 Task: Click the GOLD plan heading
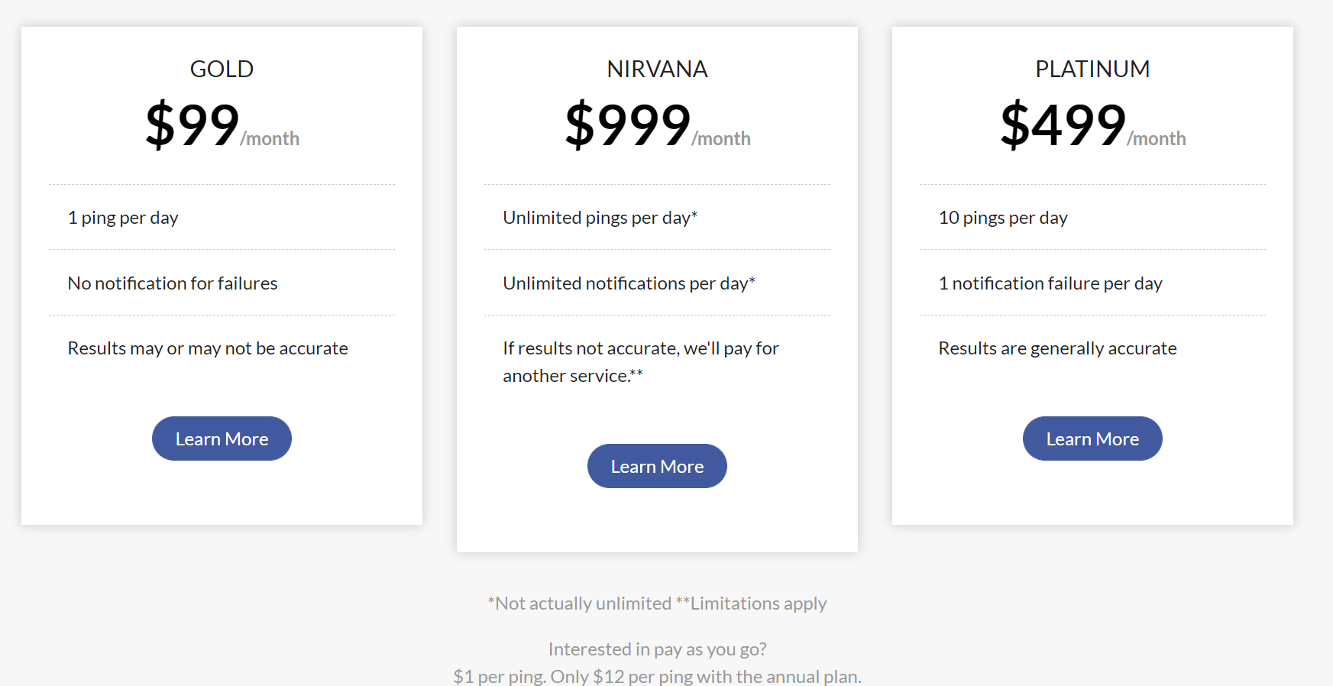tap(222, 69)
